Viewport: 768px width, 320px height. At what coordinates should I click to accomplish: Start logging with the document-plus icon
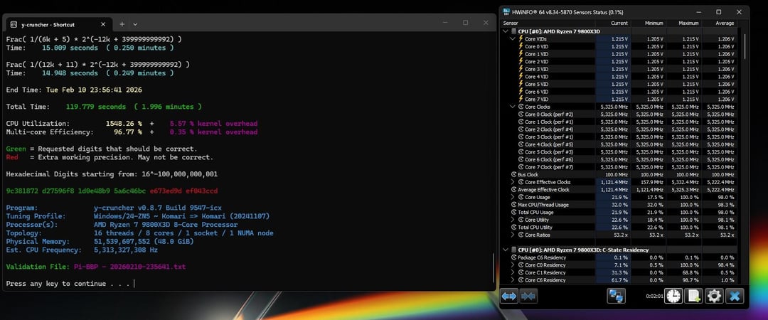pyautogui.click(x=693, y=297)
